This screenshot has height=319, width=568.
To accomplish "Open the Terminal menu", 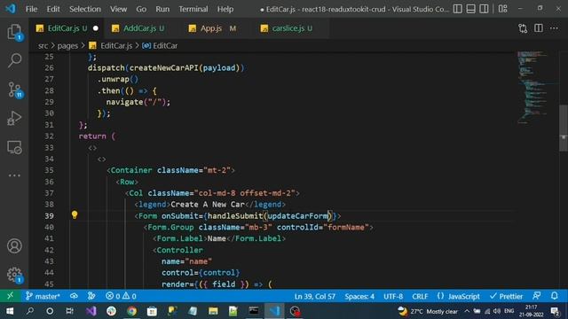I will 193,9.
